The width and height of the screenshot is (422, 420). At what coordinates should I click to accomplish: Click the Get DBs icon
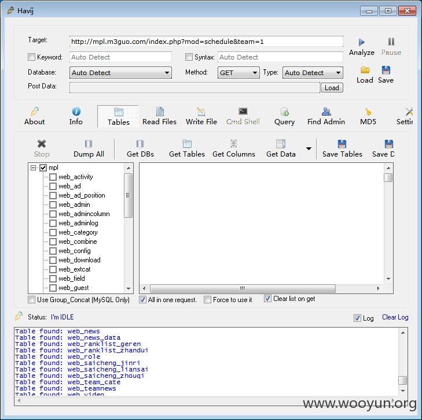coord(140,144)
